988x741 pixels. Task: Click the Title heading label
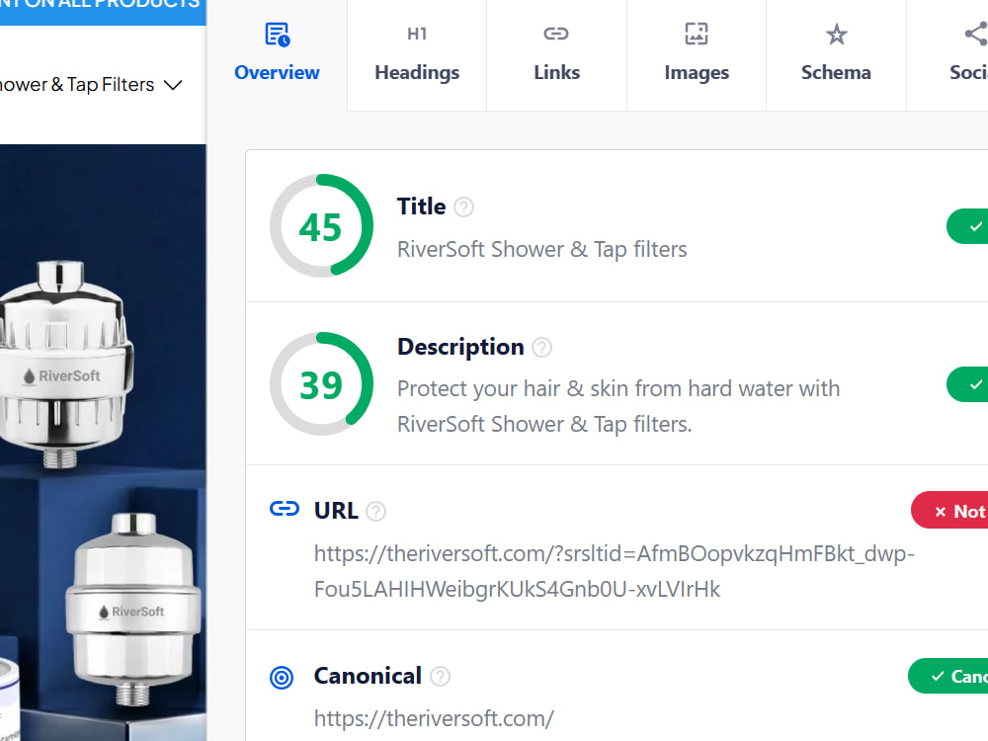422,206
